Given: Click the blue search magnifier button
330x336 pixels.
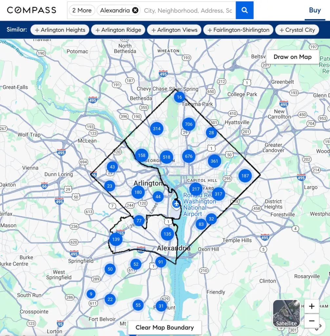Looking at the screenshot, I should (x=244, y=10).
